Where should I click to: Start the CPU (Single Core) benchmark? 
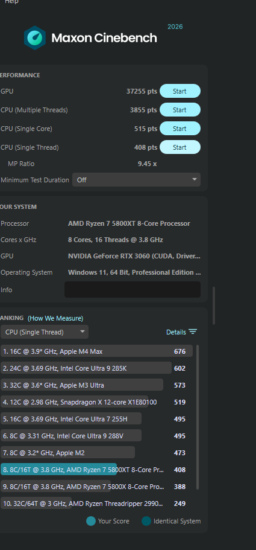[180, 129]
